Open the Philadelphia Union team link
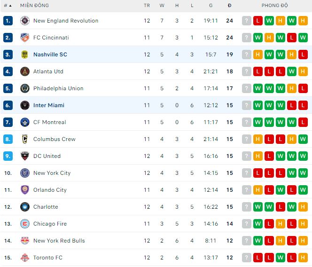 58,88
